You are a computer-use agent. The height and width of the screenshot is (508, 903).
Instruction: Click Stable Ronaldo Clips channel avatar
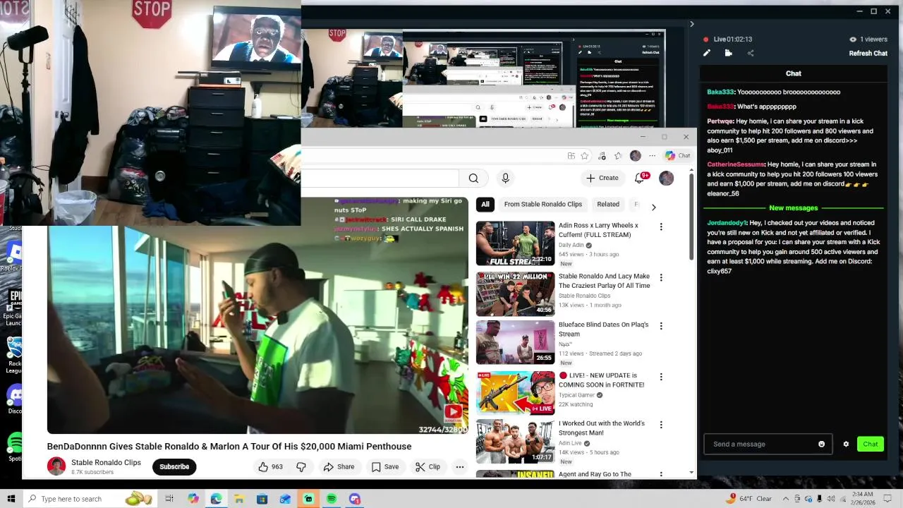[56, 466]
